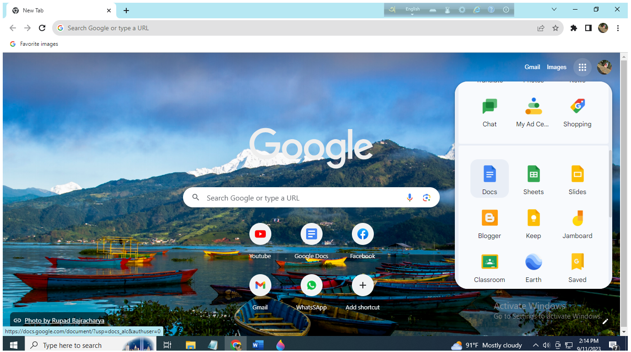The image size is (631, 352).
Task: Open Google Slides app icon
Action: click(577, 179)
